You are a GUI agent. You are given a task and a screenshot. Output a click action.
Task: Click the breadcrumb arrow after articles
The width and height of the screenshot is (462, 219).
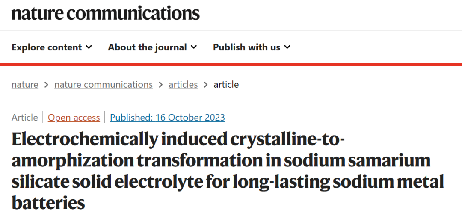point(206,85)
